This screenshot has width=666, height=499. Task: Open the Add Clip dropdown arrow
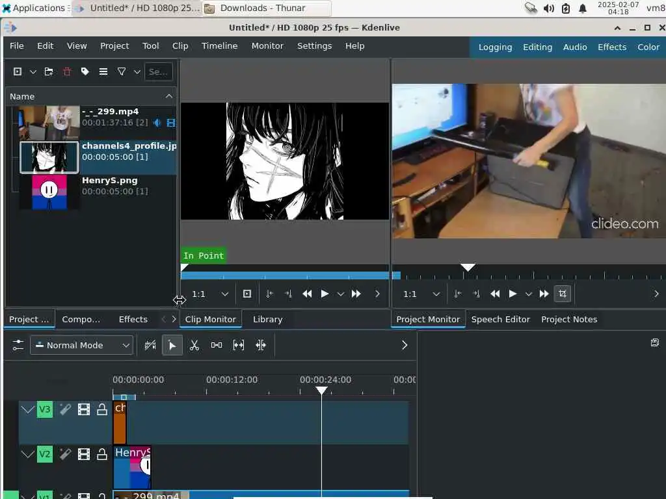pos(33,71)
